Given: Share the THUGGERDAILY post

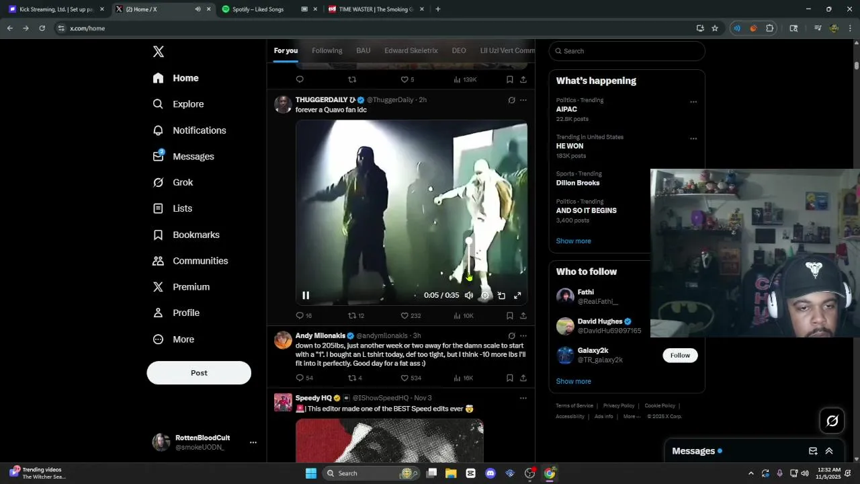Looking at the screenshot, I should click(523, 315).
